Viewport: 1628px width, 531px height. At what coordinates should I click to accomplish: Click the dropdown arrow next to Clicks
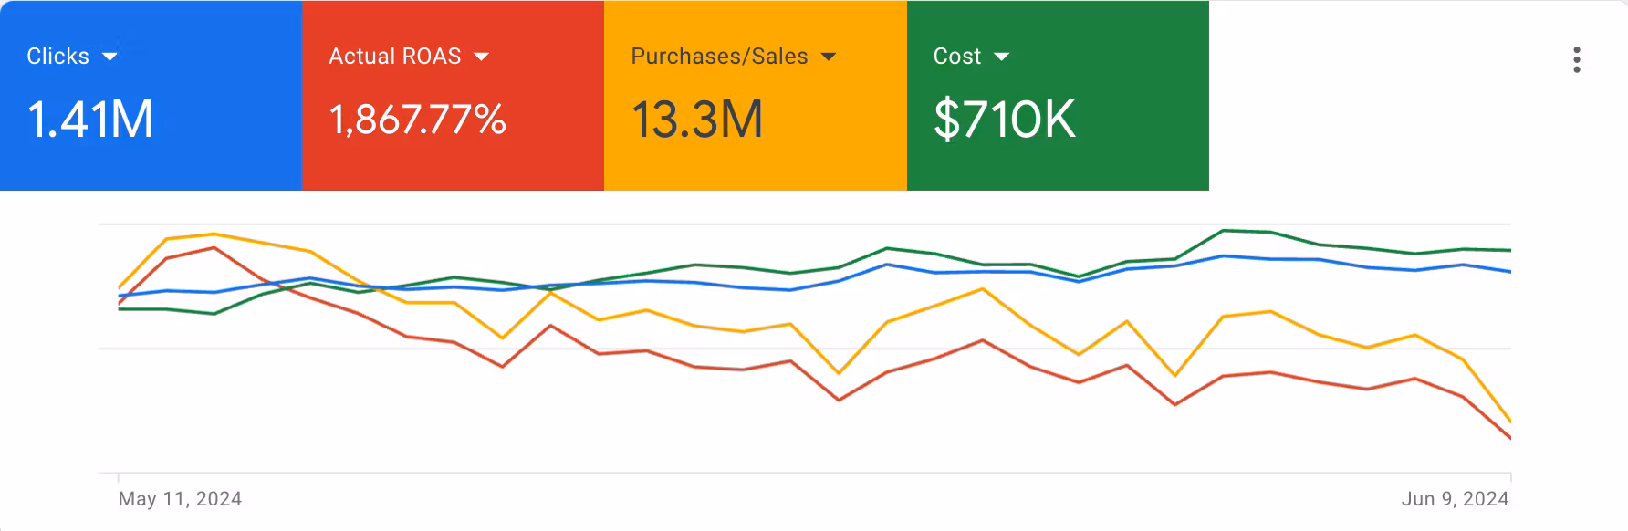pyautogui.click(x=110, y=57)
